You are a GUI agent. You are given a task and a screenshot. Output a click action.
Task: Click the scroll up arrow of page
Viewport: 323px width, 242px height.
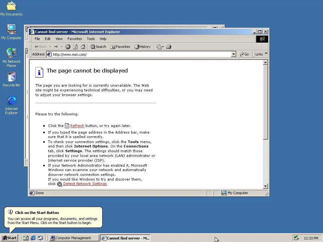pos(266,62)
